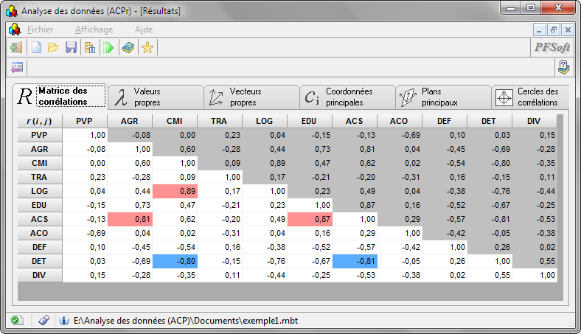This screenshot has width=581, height=334.
Task: Click the purple back arrow results icon
Action: coord(17,68)
